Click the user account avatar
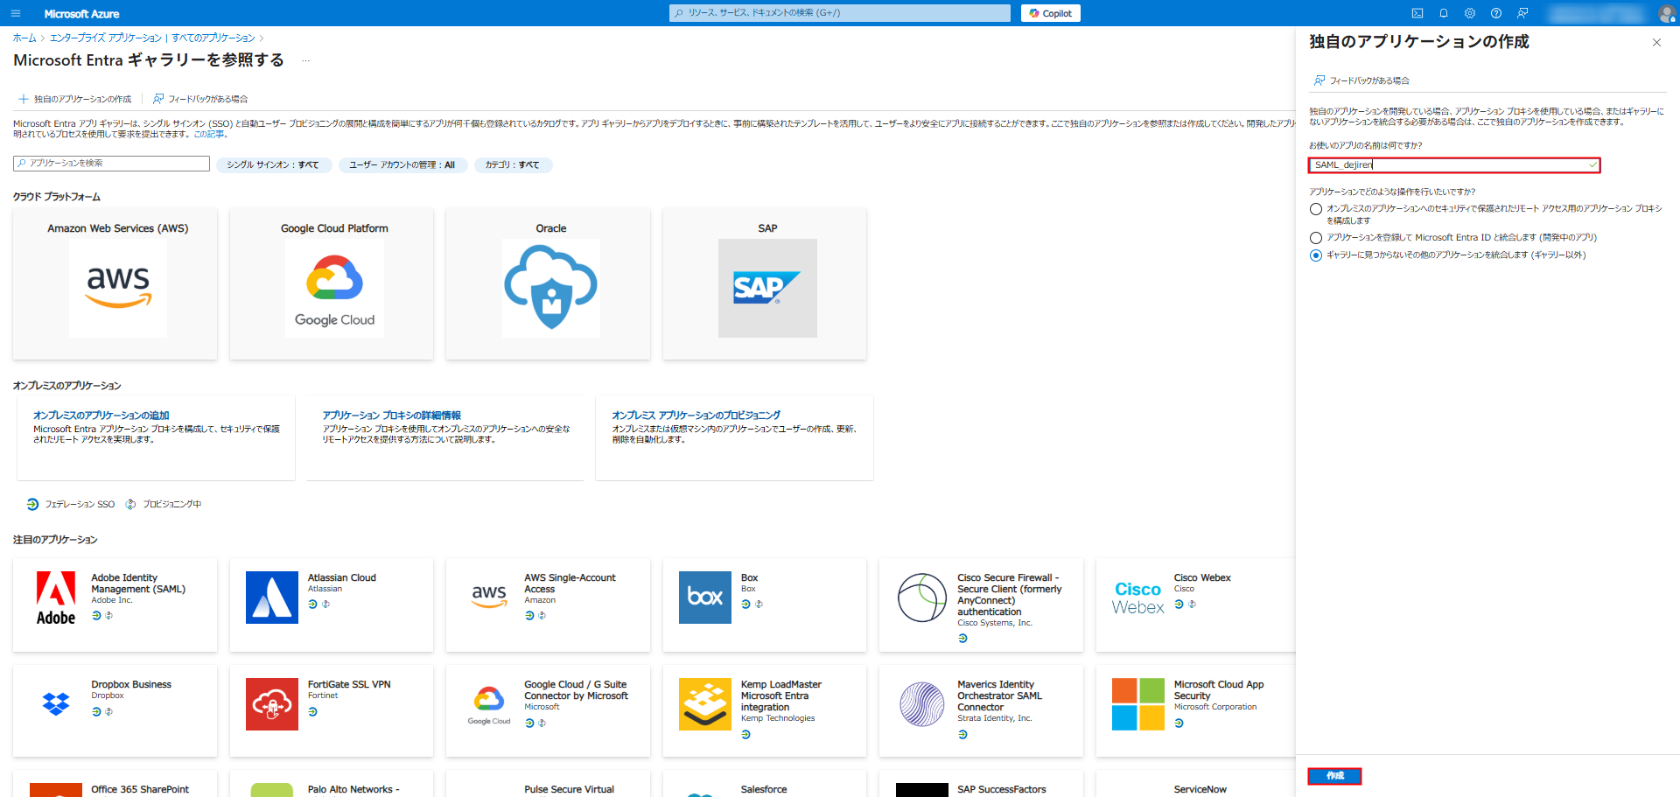This screenshot has height=797, width=1680. pyautogui.click(x=1666, y=13)
